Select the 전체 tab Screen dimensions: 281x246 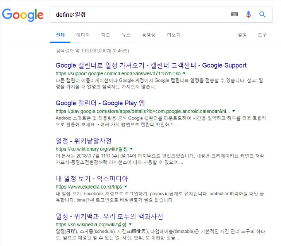tap(60, 35)
